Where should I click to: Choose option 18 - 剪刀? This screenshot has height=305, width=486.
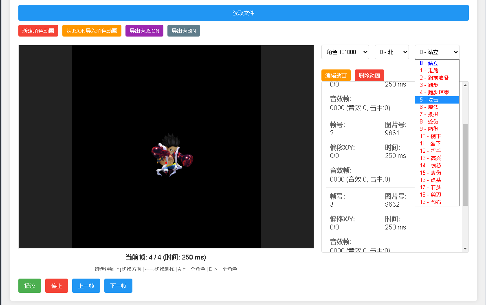click(x=437, y=195)
